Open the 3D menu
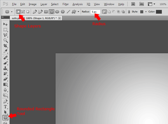 click(88, 4)
